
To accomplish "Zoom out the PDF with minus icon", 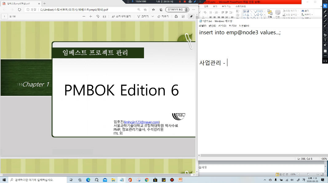I will (84, 17).
